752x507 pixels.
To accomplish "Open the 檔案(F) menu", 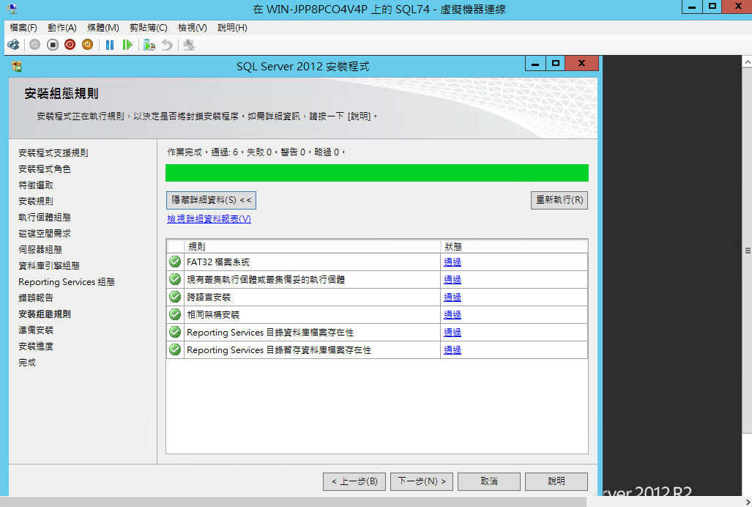I will (x=23, y=28).
